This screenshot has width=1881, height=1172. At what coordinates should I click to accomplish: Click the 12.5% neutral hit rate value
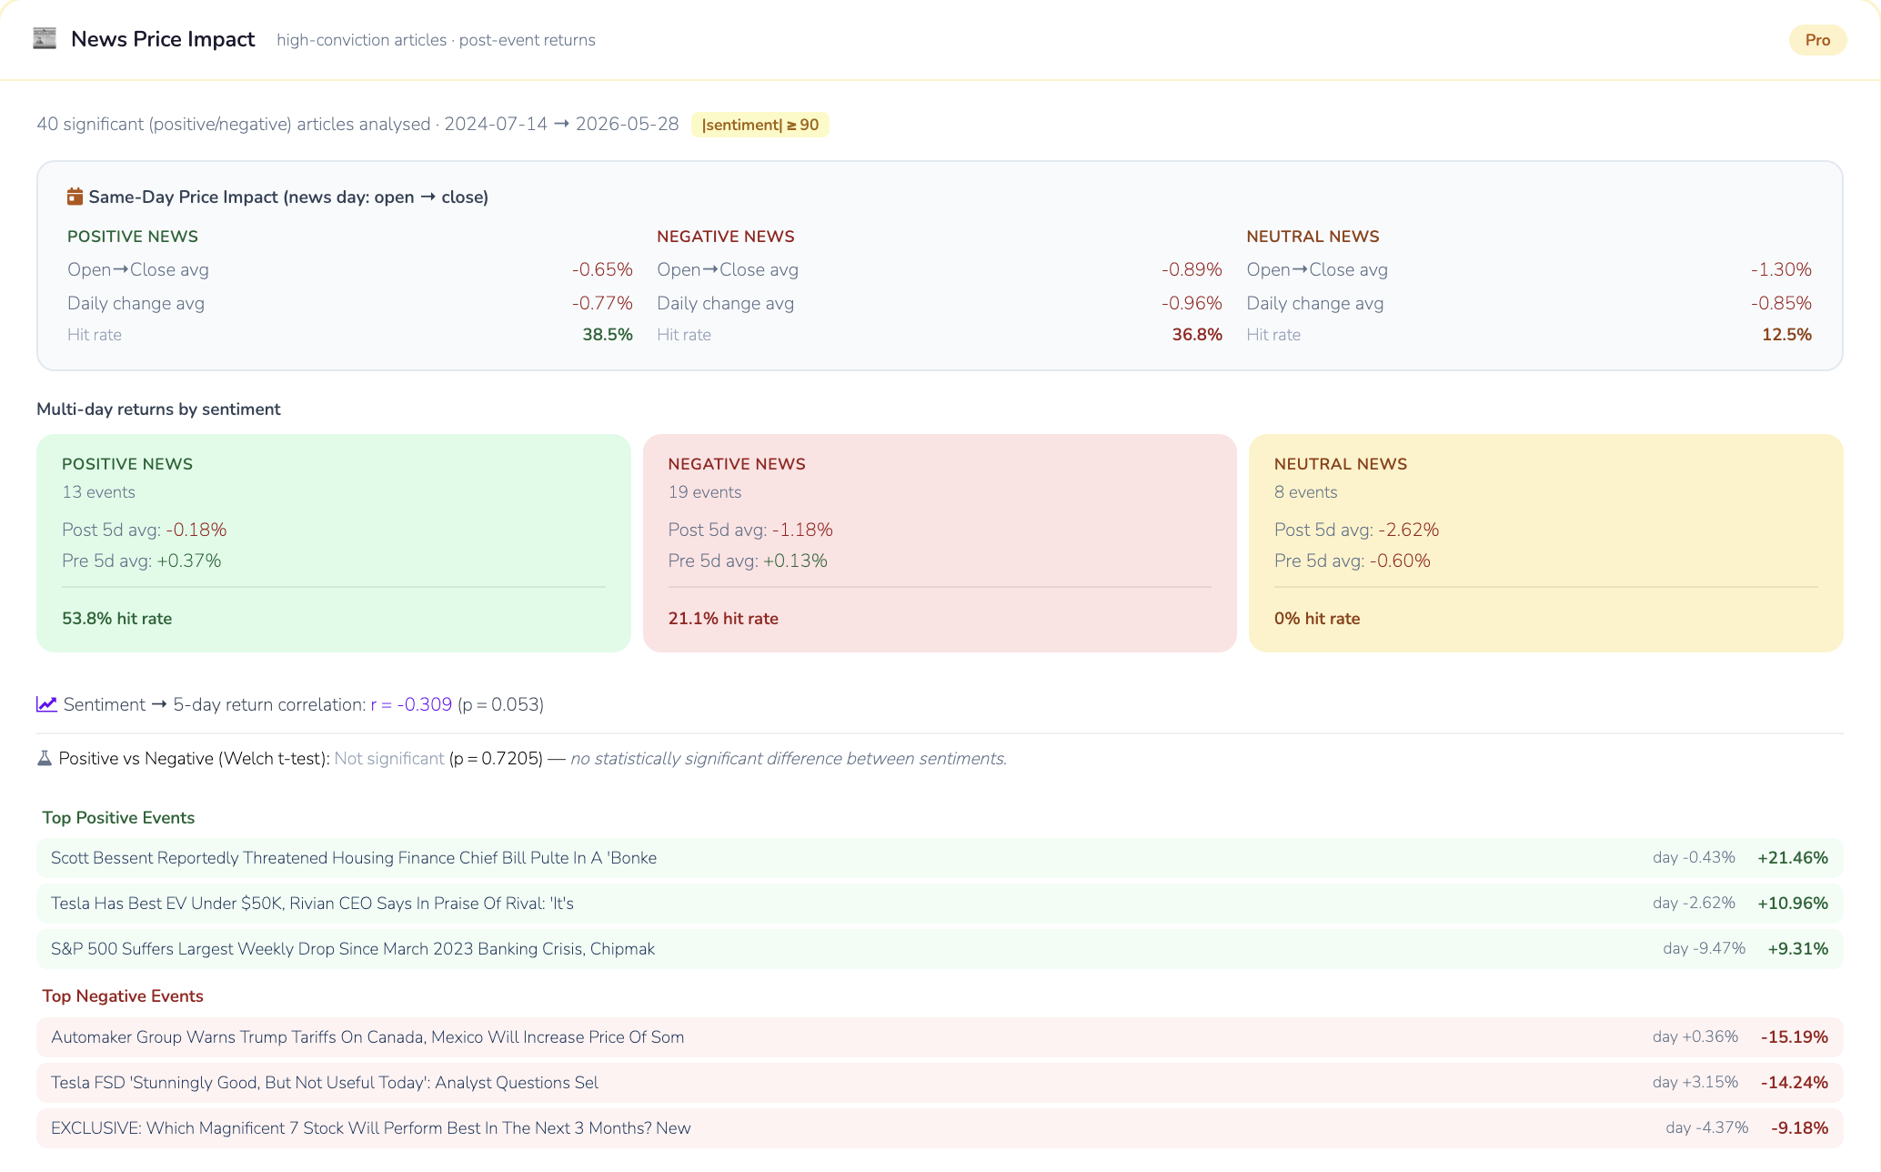click(x=1786, y=335)
